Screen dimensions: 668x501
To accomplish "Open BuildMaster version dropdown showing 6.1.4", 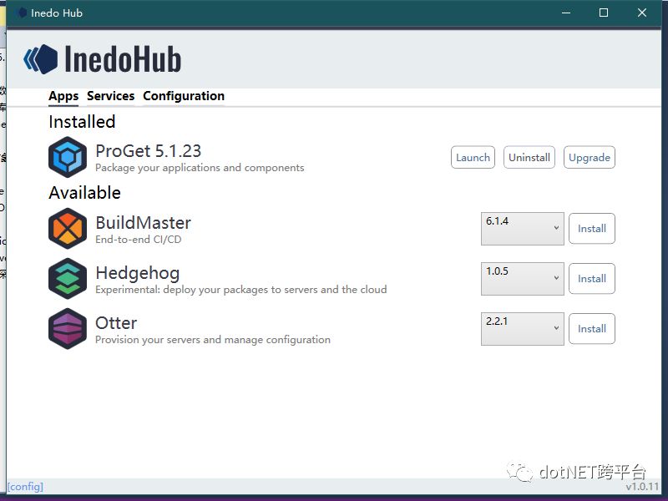I will point(523,228).
